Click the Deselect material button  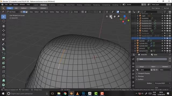pyautogui.click(x=165, y=67)
